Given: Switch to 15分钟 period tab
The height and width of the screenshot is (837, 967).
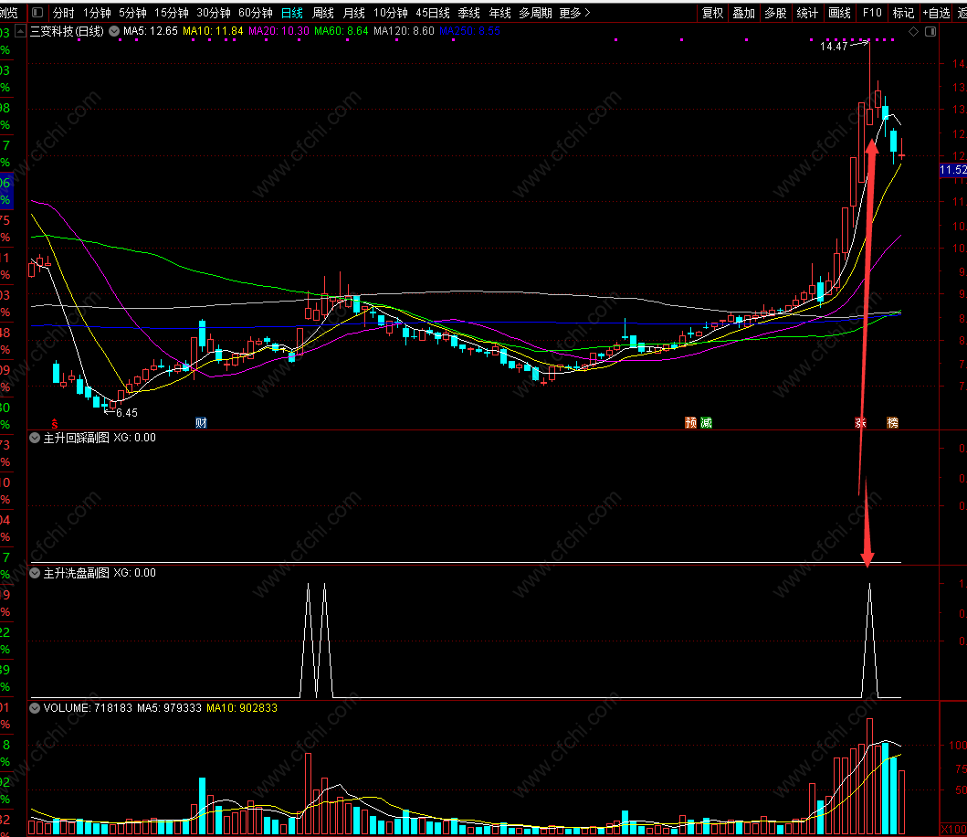Looking at the screenshot, I should click(172, 13).
